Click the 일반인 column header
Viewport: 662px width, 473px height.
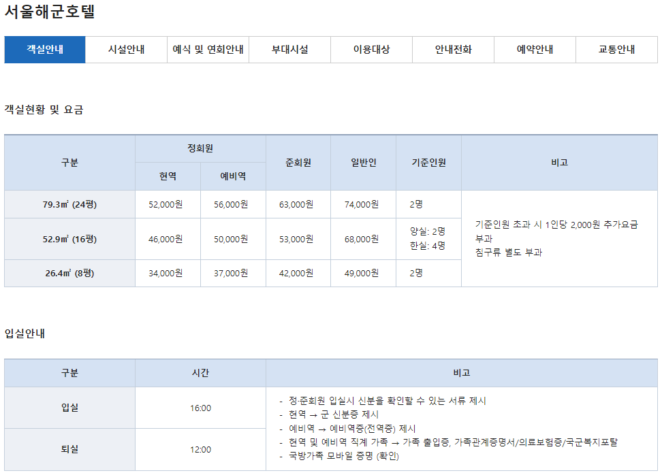(364, 163)
